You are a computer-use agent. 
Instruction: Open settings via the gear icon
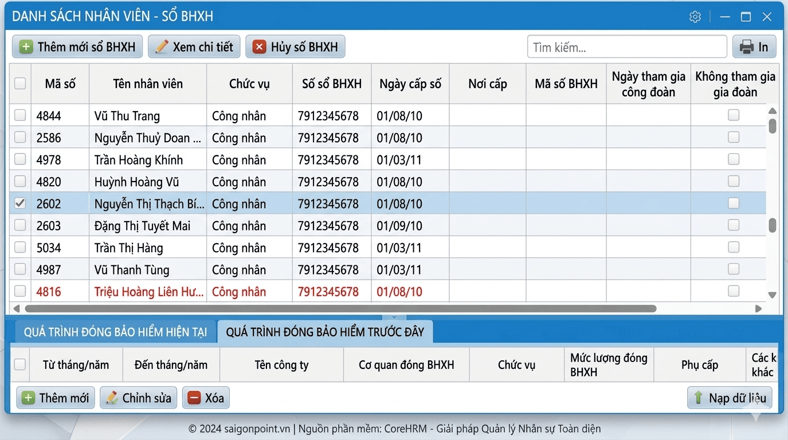pos(695,17)
